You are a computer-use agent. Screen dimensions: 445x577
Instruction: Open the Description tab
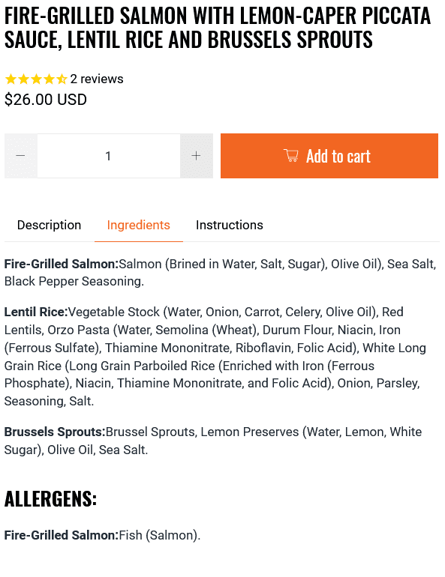coord(49,225)
